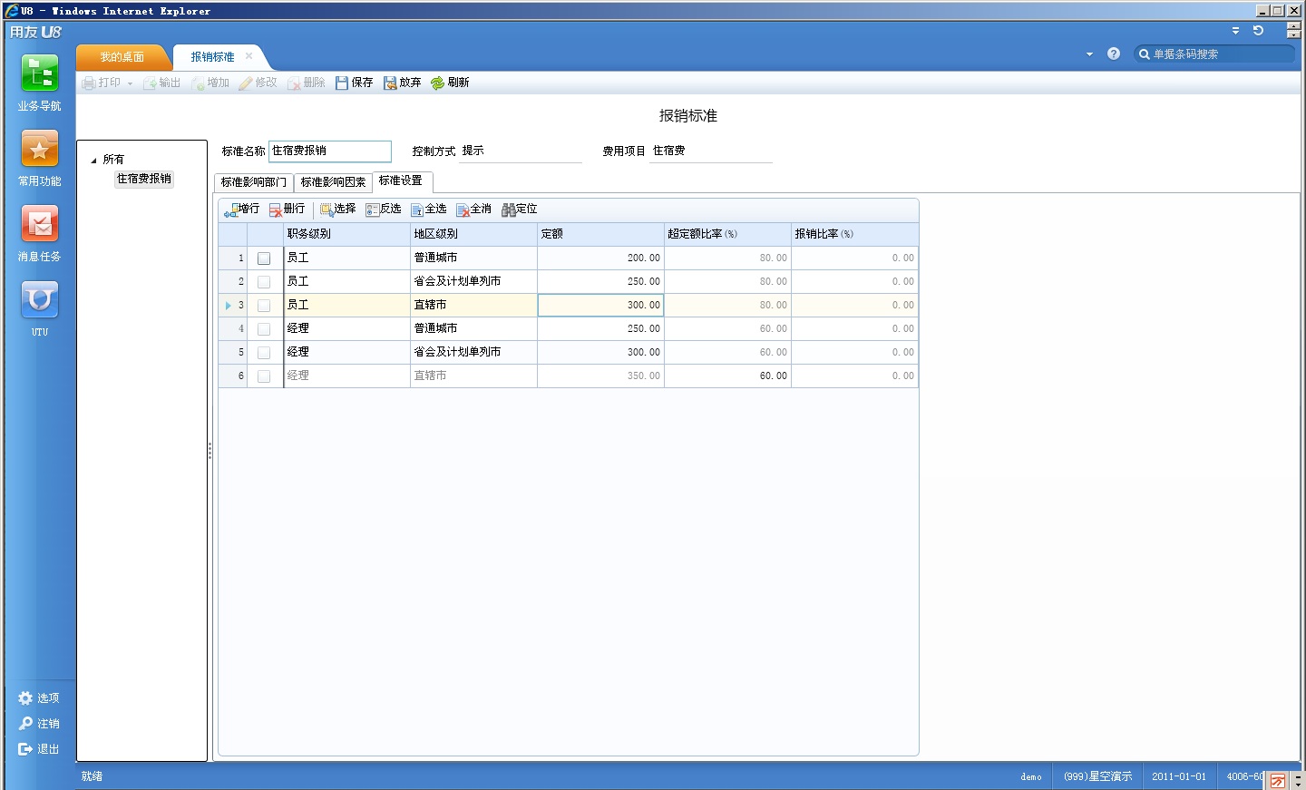Click the 超定额比率 column header
1306x790 pixels.
728,234
